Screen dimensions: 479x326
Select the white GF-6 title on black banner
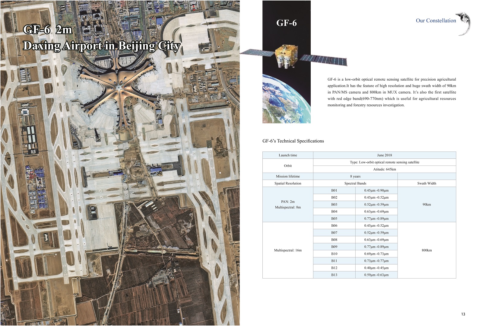pyautogui.click(x=286, y=23)
